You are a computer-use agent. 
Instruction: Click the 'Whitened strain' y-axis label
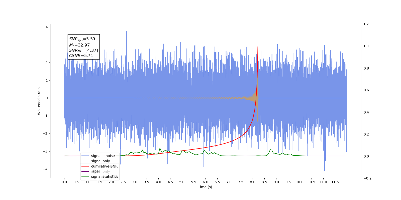pos(39,101)
